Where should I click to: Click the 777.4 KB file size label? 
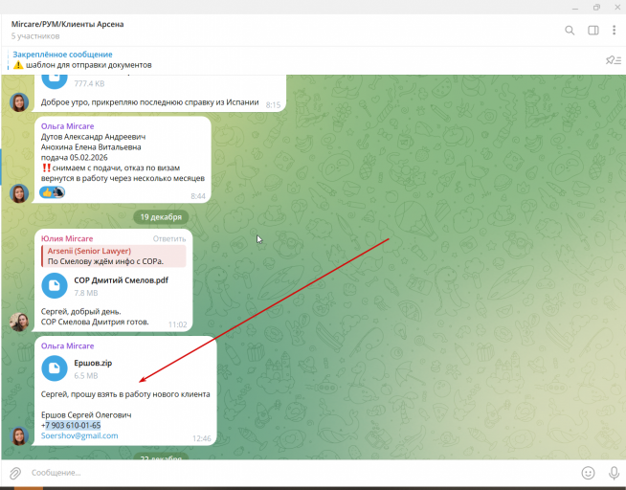tap(89, 84)
